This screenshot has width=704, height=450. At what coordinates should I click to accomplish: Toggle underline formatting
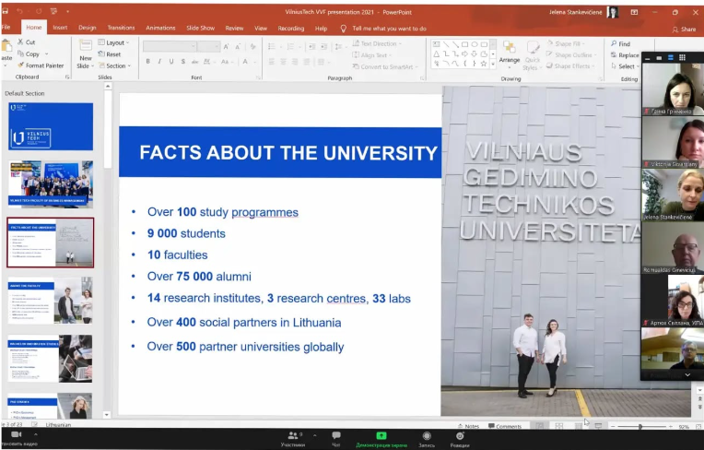tap(171, 62)
